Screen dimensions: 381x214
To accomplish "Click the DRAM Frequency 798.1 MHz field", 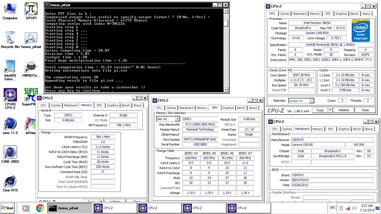I will tap(103, 137).
